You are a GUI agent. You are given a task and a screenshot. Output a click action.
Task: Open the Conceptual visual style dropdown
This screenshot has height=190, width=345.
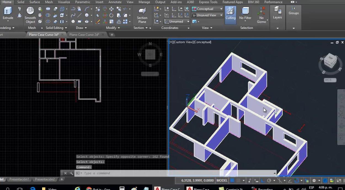coord(207,9)
